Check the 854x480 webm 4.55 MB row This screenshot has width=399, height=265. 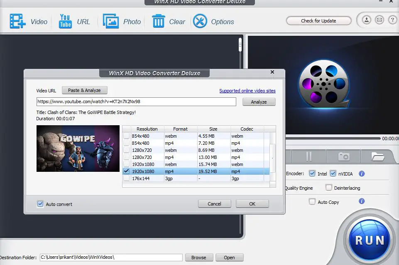126,136
